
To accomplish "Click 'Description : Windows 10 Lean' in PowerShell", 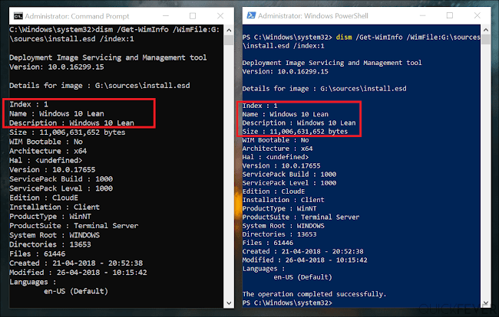I will 299,123.
